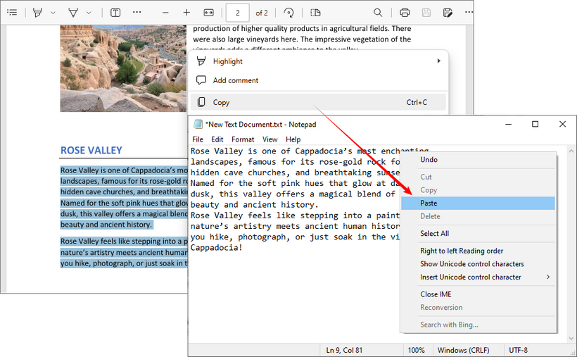Choose Right to left Reading order

click(478, 251)
